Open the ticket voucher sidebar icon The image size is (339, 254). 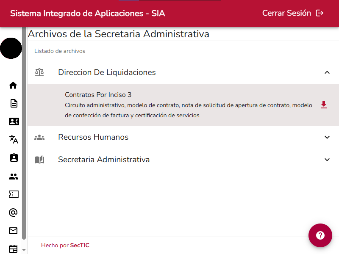click(x=13, y=194)
